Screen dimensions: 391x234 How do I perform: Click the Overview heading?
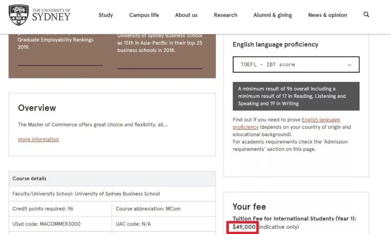37,108
